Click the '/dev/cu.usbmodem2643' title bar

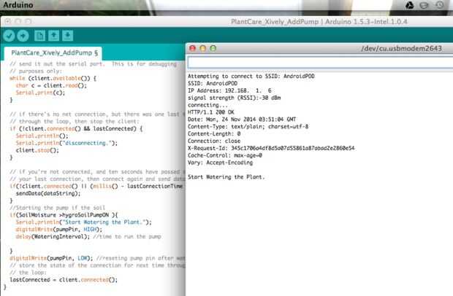tap(402, 48)
